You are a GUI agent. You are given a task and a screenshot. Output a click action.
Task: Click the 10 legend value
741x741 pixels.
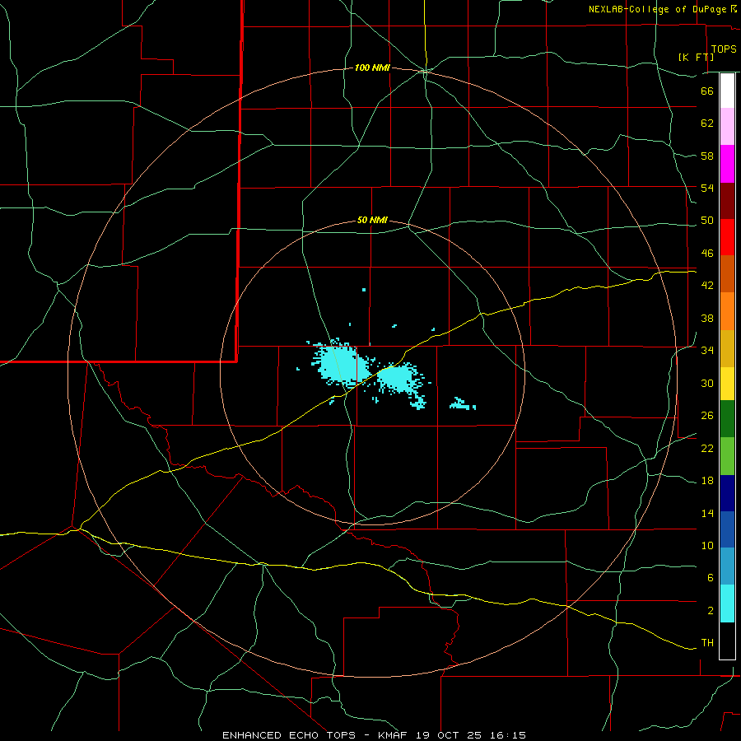point(707,545)
